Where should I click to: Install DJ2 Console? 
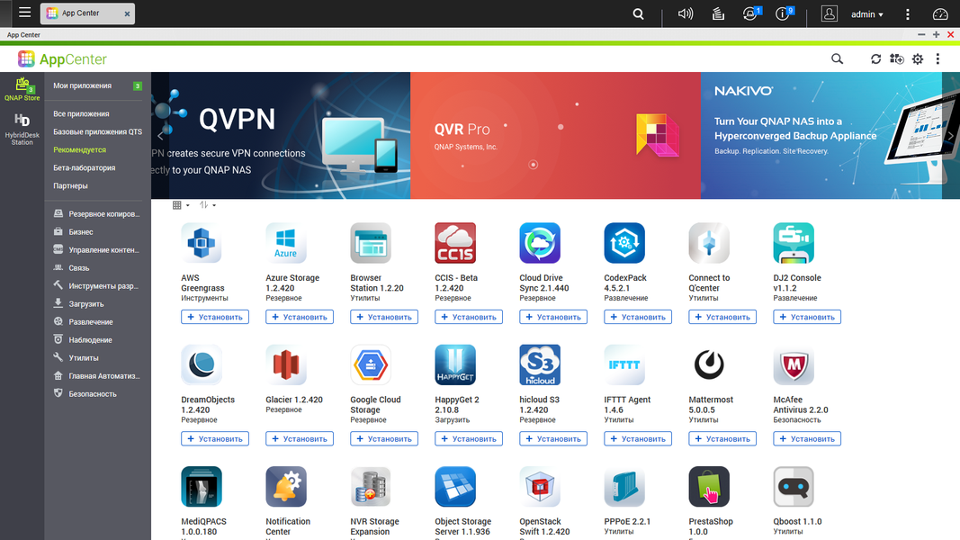(x=807, y=317)
